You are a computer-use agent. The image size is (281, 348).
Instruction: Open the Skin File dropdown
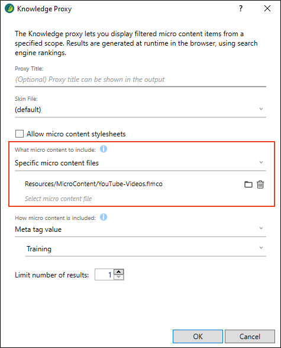coord(140,110)
